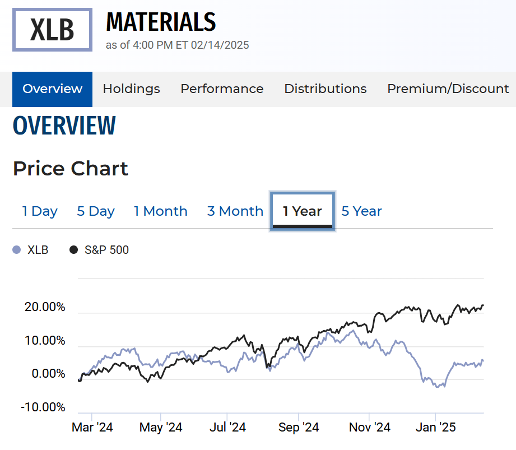Click the Mar '24 x-axis label
This screenshot has height=450, width=516.
pyautogui.click(x=92, y=428)
